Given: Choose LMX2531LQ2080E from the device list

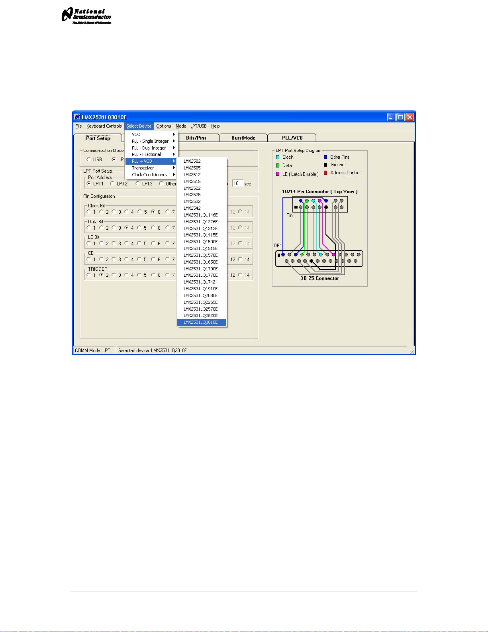Looking at the screenshot, I should 202,295.
